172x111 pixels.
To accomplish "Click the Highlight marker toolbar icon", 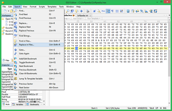I will (x=99, y=11).
